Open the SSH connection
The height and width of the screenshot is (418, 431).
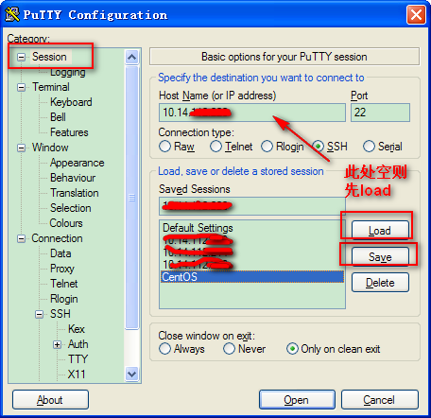coord(297,400)
